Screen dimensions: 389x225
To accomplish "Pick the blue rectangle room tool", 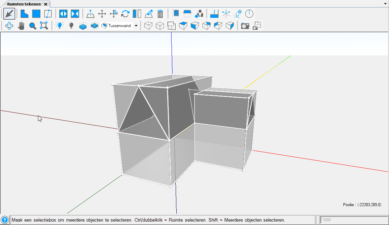I will pyautogui.click(x=36, y=14).
